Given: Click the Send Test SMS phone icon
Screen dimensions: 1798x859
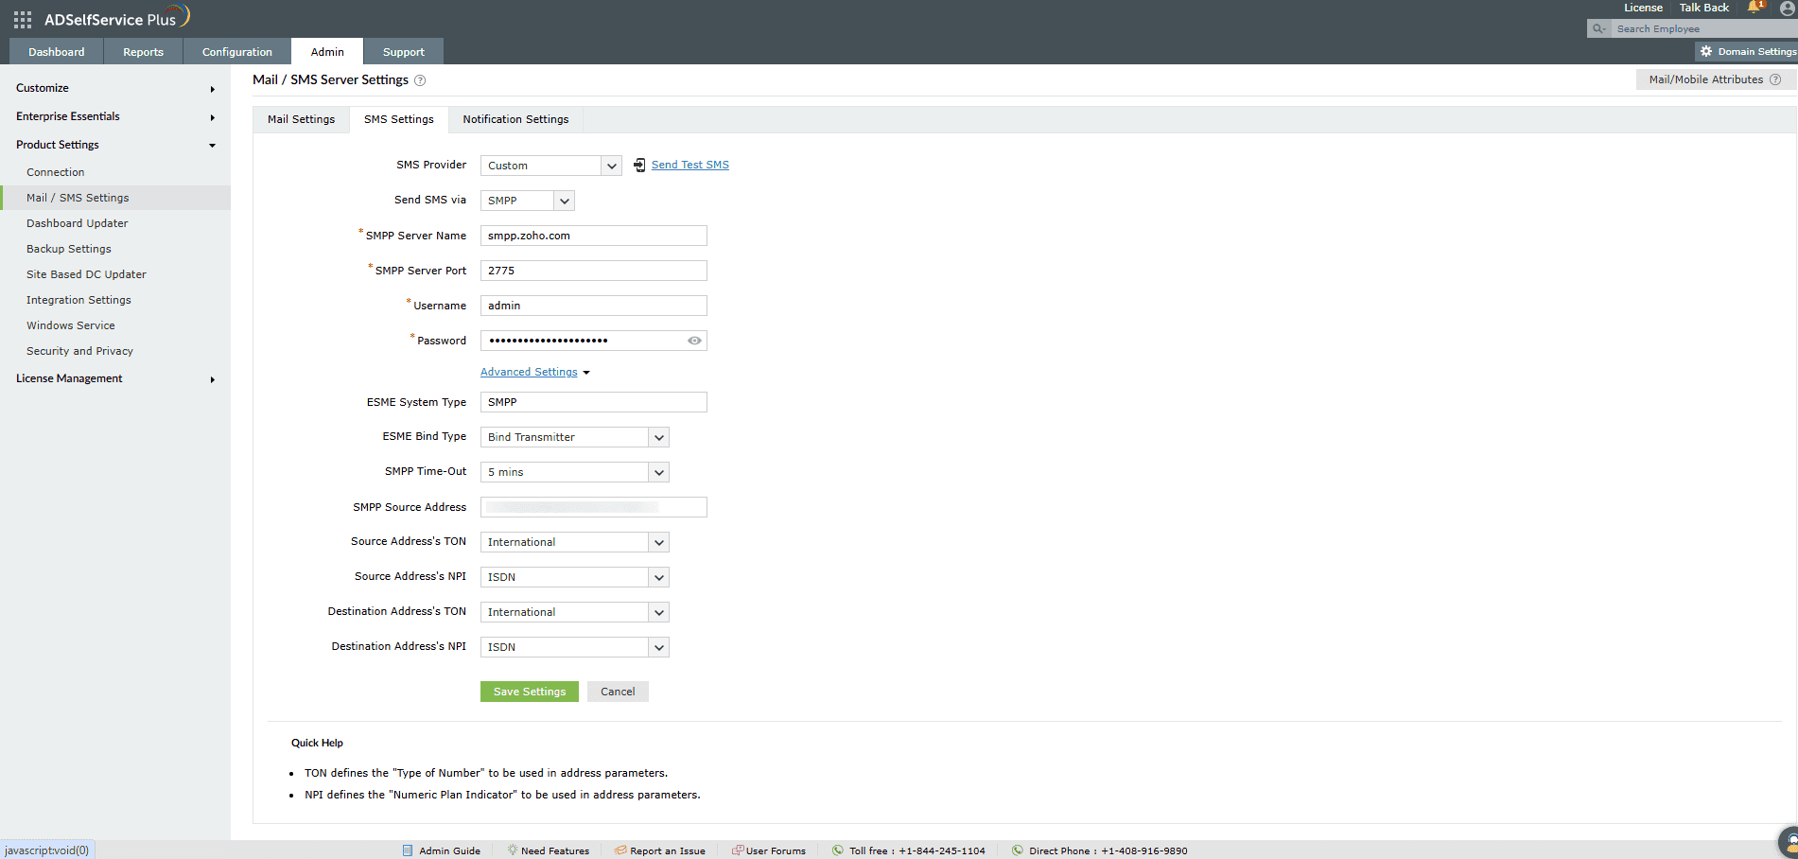Looking at the screenshot, I should 638,164.
